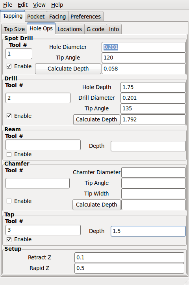Go to the Locations sub-tab
Viewport: 189px width, 285px height.
pyautogui.click(x=70, y=29)
